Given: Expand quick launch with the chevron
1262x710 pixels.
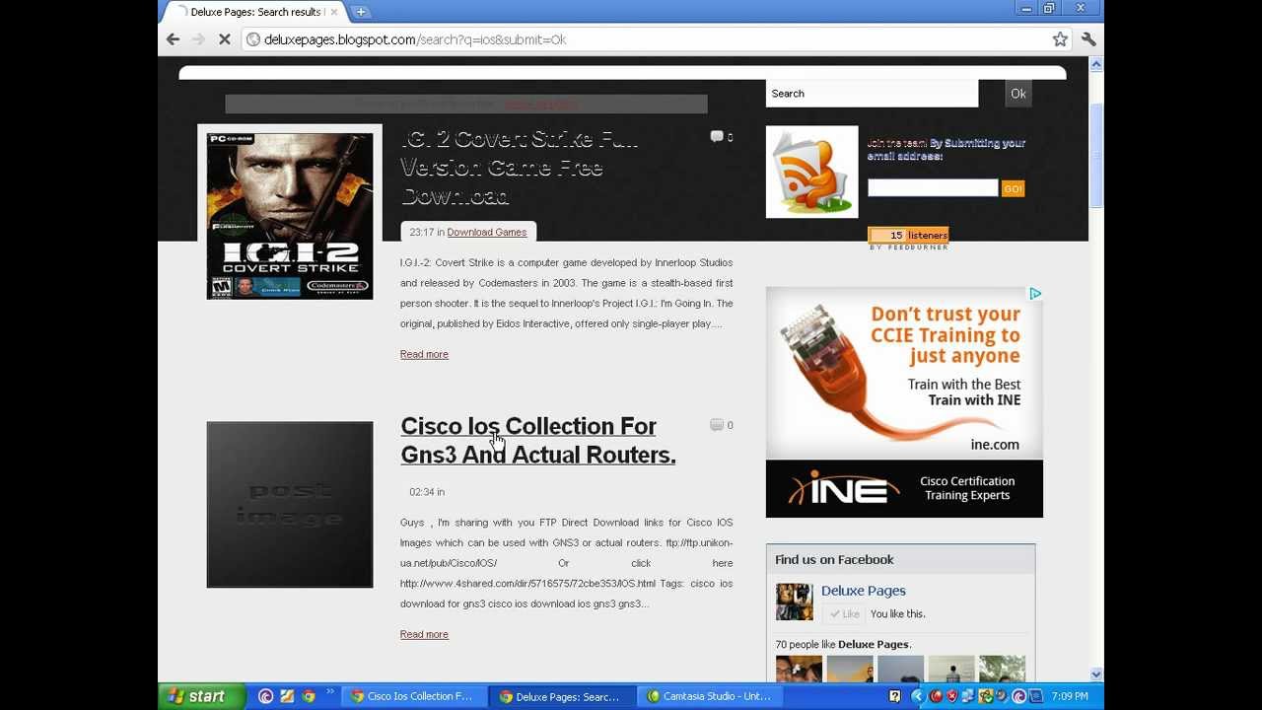Looking at the screenshot, I should coord(329,693).
